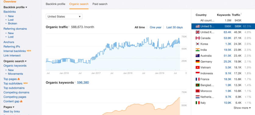The width and height of the screenshot is (255, 115).
Task: Click the Korea flag icon
Action: 198,44
